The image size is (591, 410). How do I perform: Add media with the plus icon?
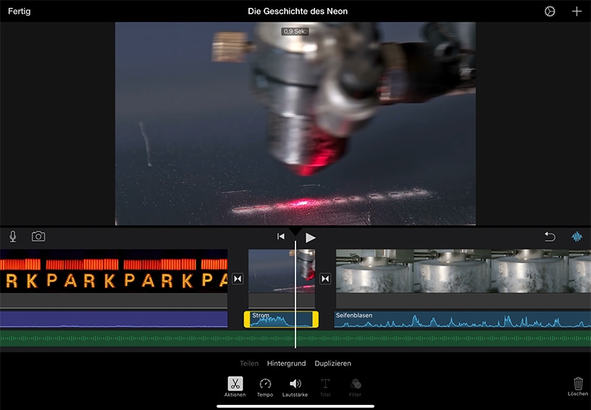577,12
